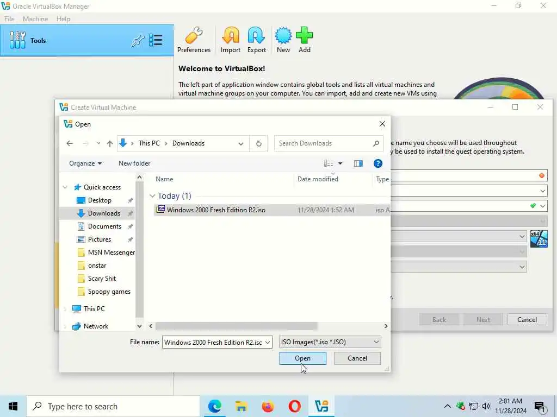Viewport: 557px width, 417px height.
Task: Click the network icon in system tray
Action: 474,406
